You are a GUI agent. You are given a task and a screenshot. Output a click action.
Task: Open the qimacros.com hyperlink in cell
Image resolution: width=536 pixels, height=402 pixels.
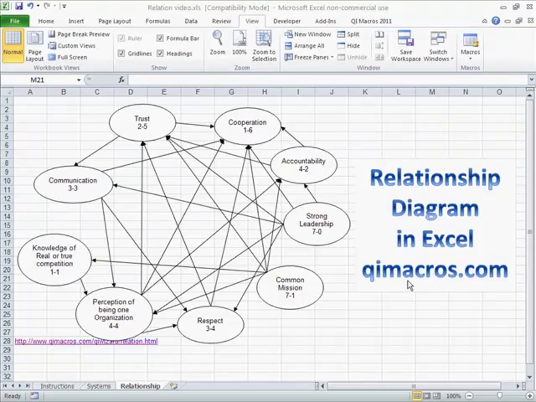click(86, 341)
